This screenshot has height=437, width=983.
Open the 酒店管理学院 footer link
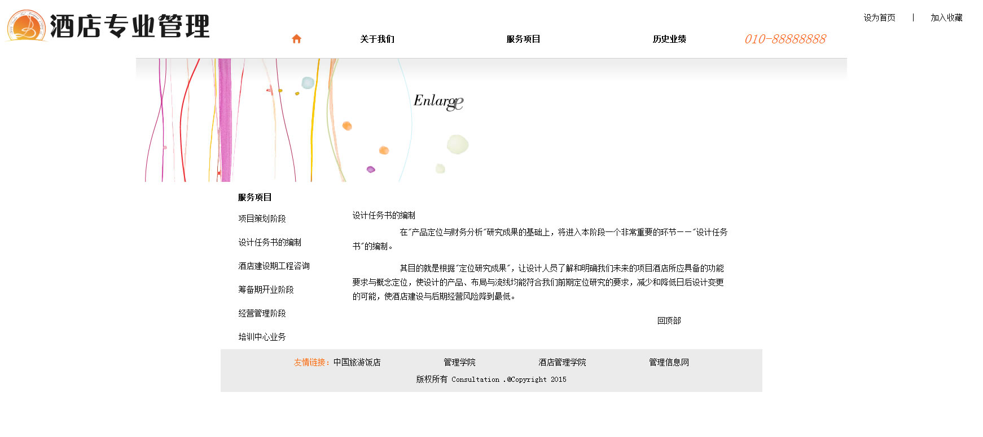pyautogui.click(x=562, y=362)
